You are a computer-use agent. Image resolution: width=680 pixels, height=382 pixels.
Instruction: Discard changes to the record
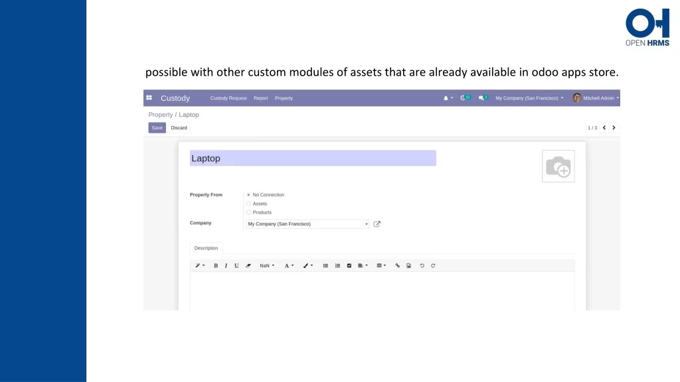tap(179, 127)
